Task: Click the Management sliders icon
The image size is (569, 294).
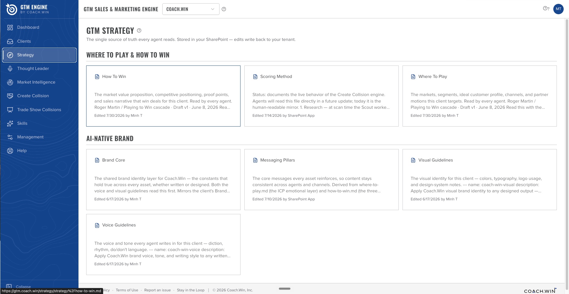Action: [x=10, y=137]
